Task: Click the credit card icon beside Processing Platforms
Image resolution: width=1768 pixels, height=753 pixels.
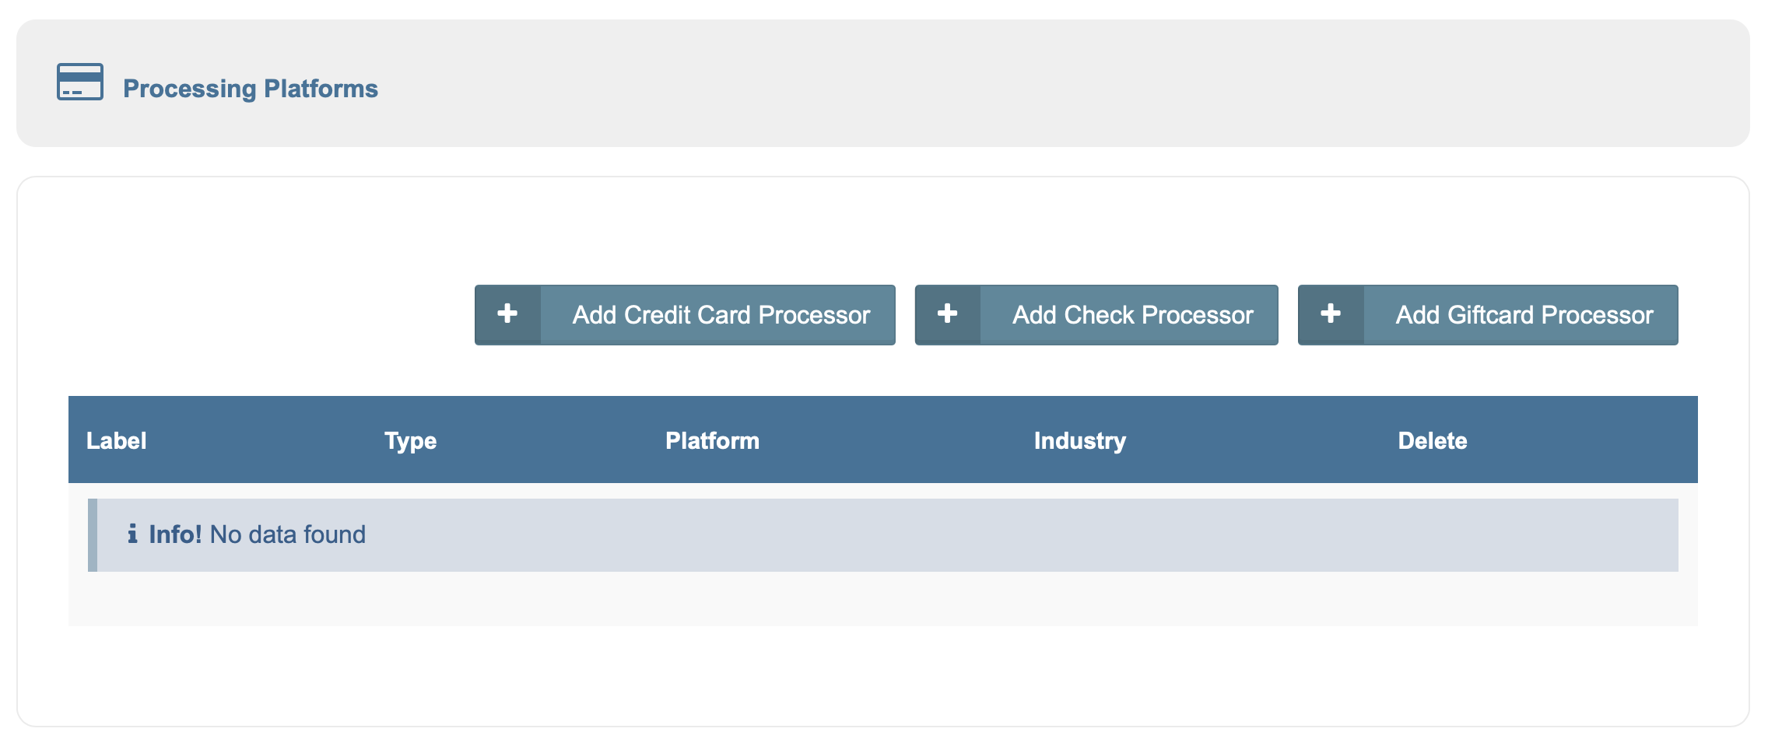Action: point(79,82)
